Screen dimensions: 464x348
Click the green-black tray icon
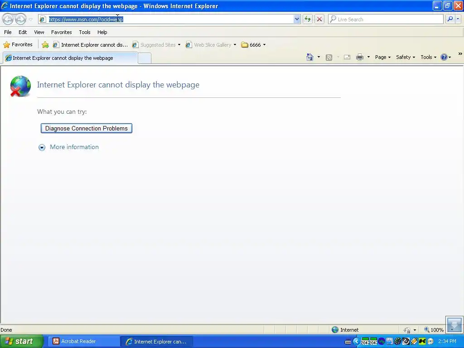[x=422, y=342]
